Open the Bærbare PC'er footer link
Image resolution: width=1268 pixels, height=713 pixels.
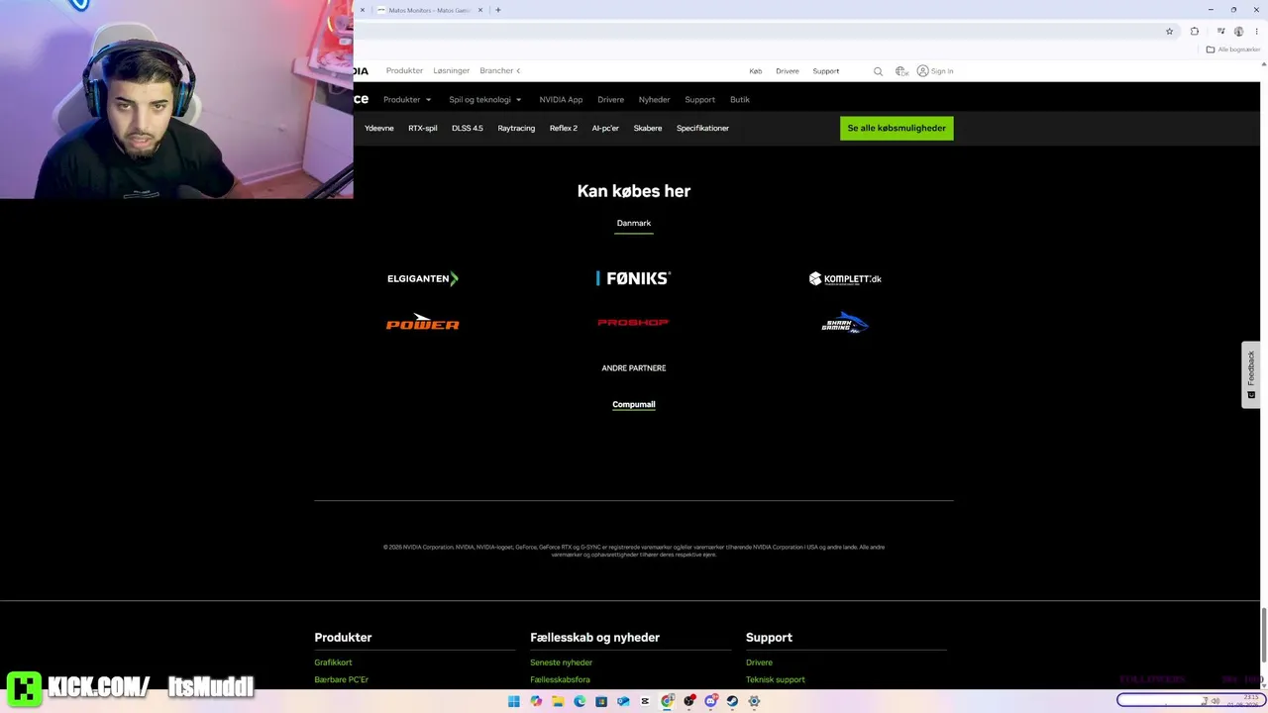pos(342,680)
